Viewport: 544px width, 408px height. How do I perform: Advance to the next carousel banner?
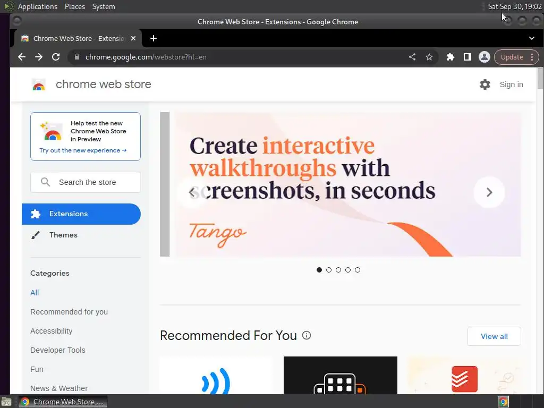tap(489, 192)
